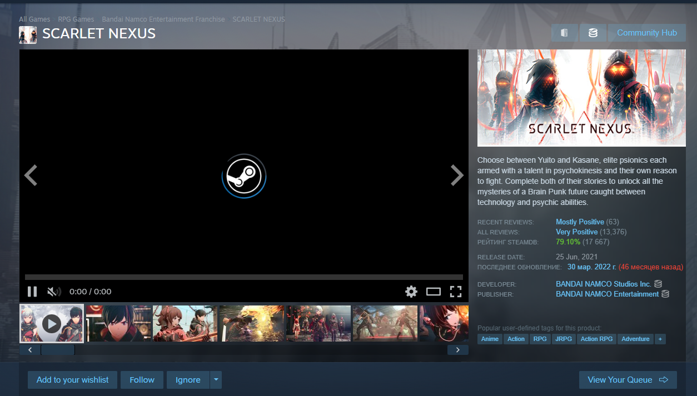
Task: Click the Steam logo in video player
Action: (x=244, y=176)
